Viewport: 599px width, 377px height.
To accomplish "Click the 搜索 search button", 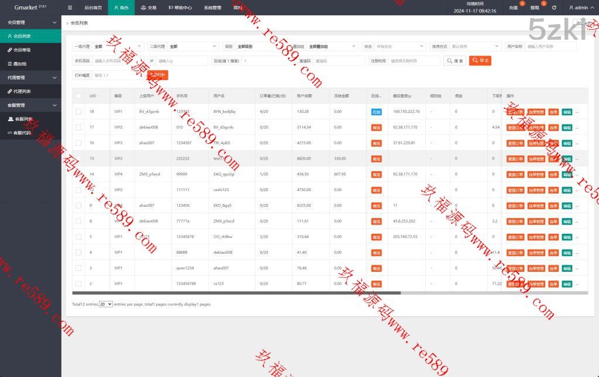I will click(455, 61).
